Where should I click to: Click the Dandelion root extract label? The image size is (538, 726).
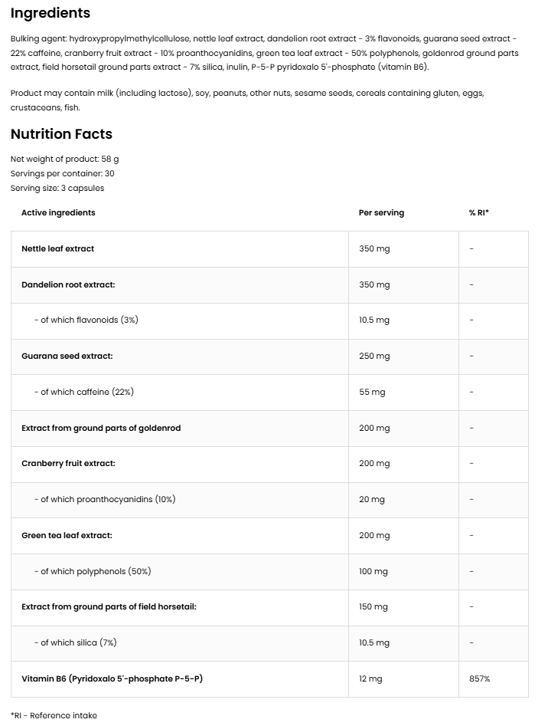(x=68, y=284)
